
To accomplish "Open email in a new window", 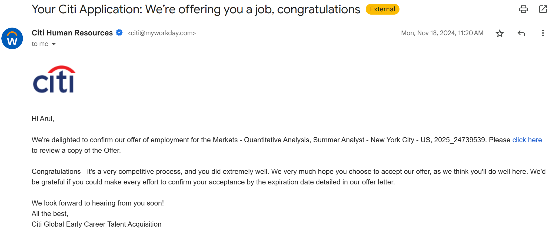I will pyautogui.click(x=543, y=9).
